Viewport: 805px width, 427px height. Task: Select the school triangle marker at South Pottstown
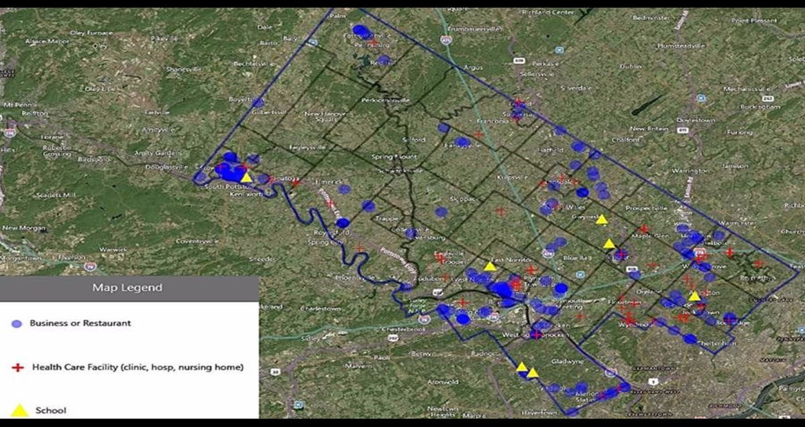[x=246, y=178]
